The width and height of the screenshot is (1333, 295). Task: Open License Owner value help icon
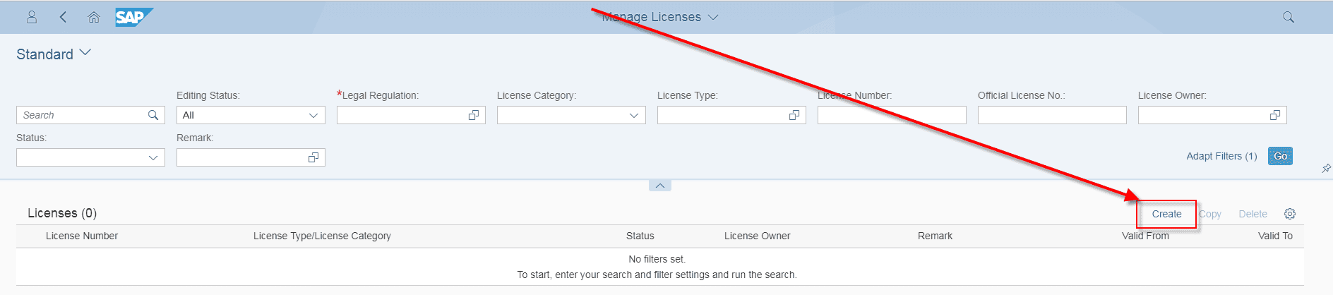(x=1275, y=115)
